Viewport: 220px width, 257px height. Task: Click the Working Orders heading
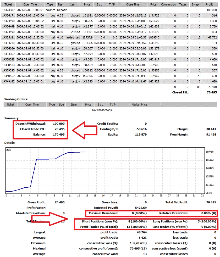tap(16, 99)
